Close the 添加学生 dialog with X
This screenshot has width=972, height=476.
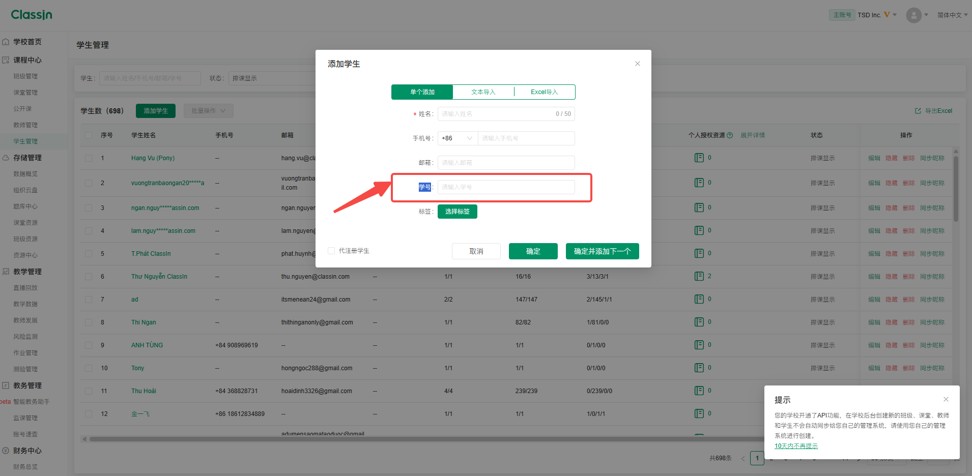[x=638, y=64]
